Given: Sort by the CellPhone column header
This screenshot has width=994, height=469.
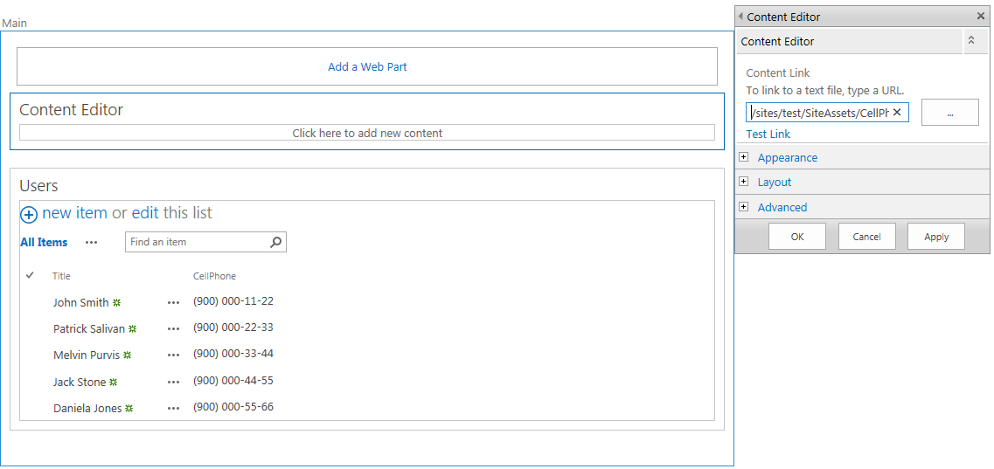Looking at the screenshot, I should point(214,276).
